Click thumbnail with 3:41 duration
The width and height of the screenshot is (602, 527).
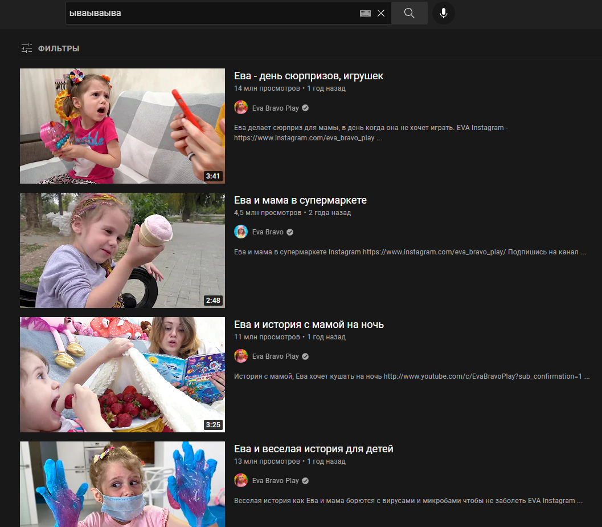122,126
